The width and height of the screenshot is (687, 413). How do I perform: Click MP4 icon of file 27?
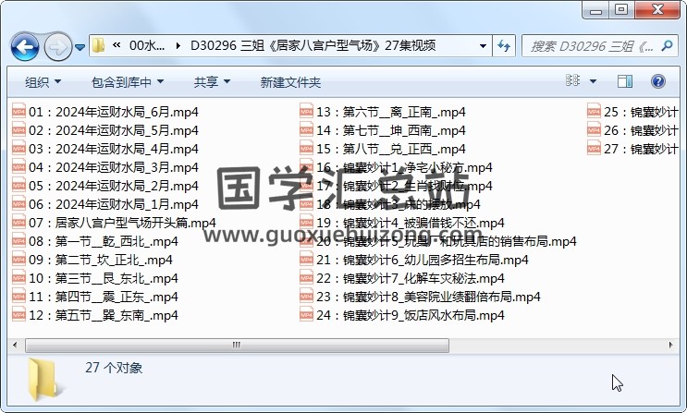(x=594, y=149)
